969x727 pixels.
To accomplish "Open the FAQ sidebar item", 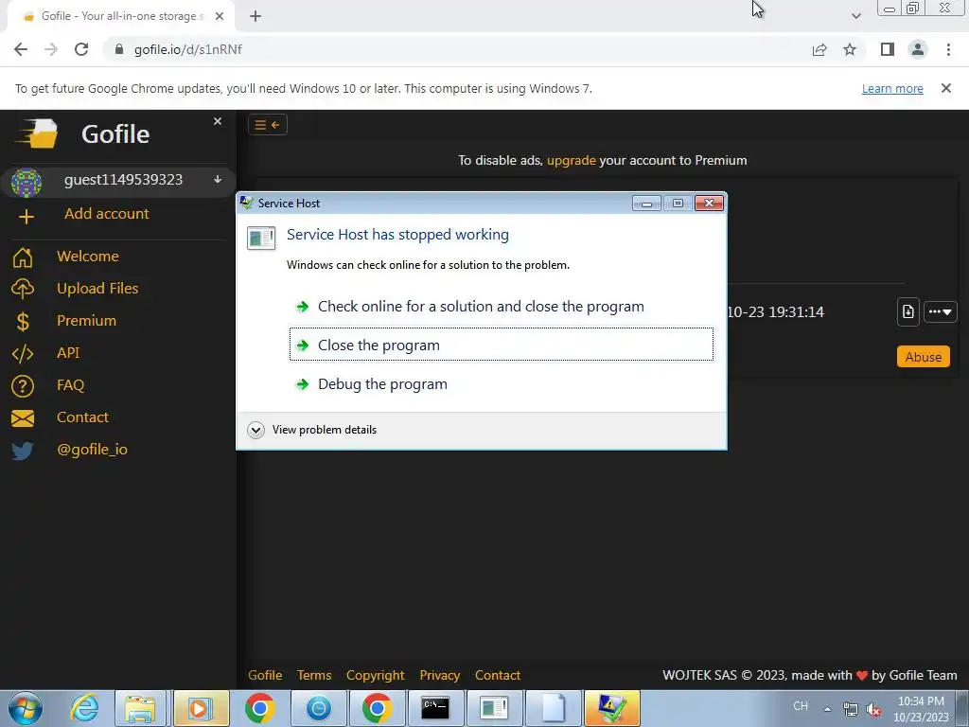I will [70, 384].
